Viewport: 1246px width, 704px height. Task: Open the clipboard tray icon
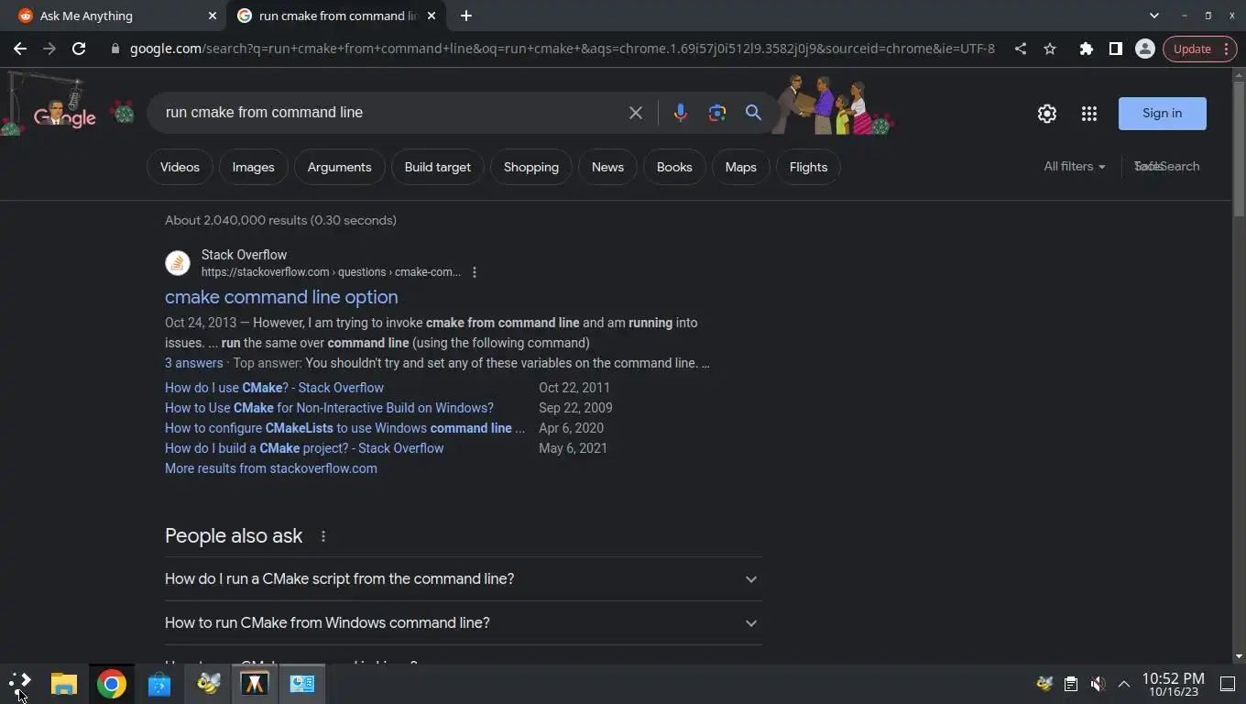[x=1070, y=684]
